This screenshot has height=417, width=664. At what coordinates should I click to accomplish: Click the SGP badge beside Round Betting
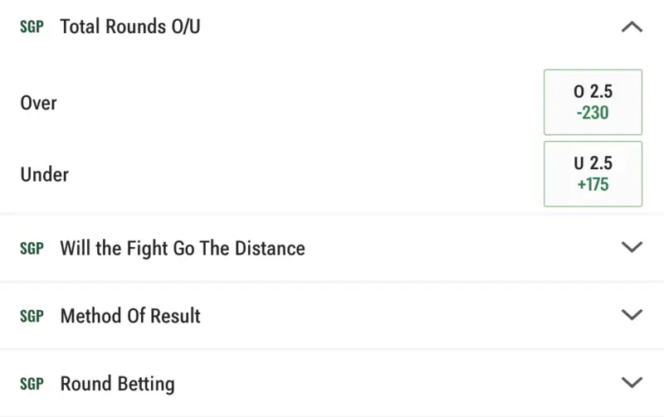point(32,384)
